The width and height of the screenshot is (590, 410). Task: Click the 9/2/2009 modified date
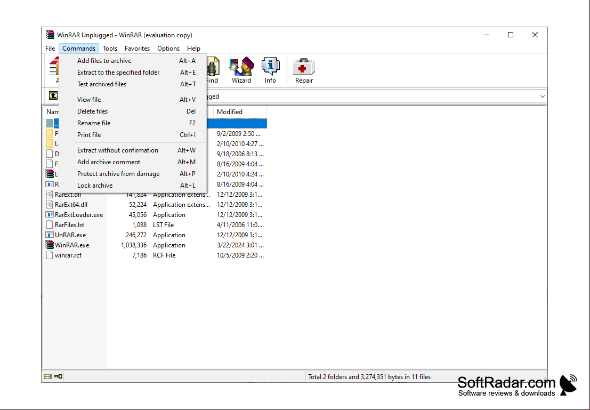pos(239,133)
